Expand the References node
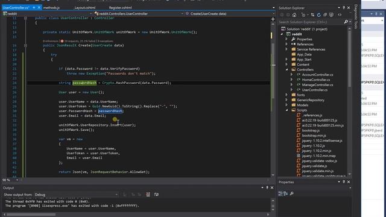Image resolution: width=386 pixels, height=217 pixels. pyautogui.click(x=286, y=44)
